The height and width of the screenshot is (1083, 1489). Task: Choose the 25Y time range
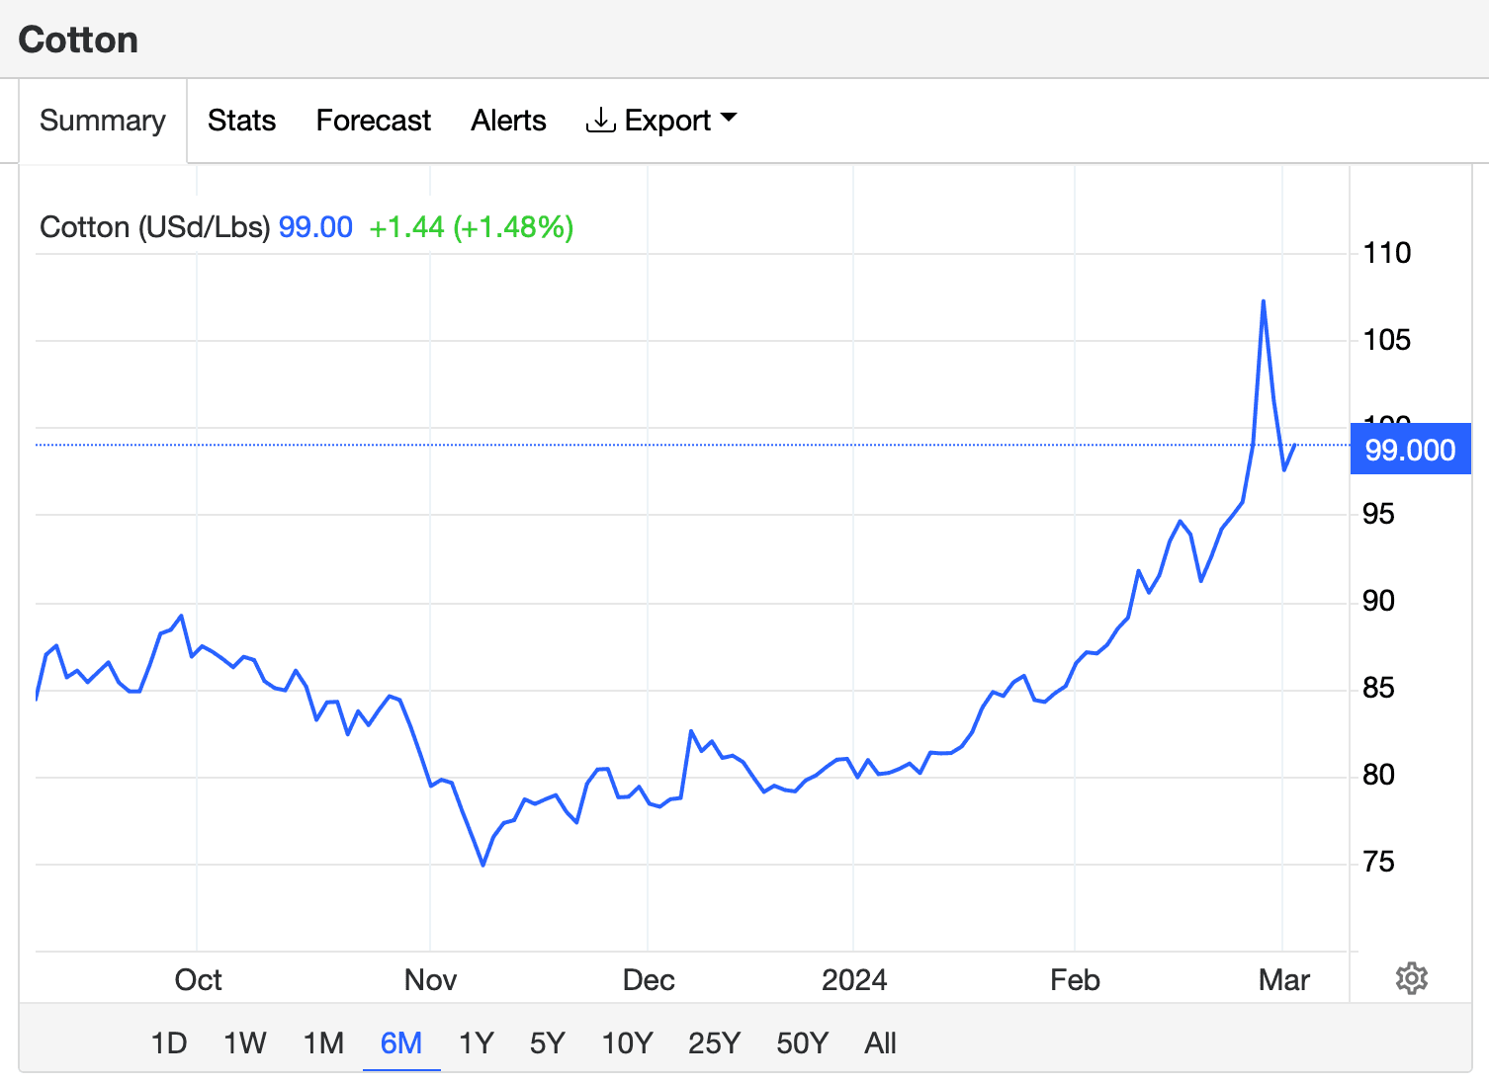click(x=714, y=1043)
